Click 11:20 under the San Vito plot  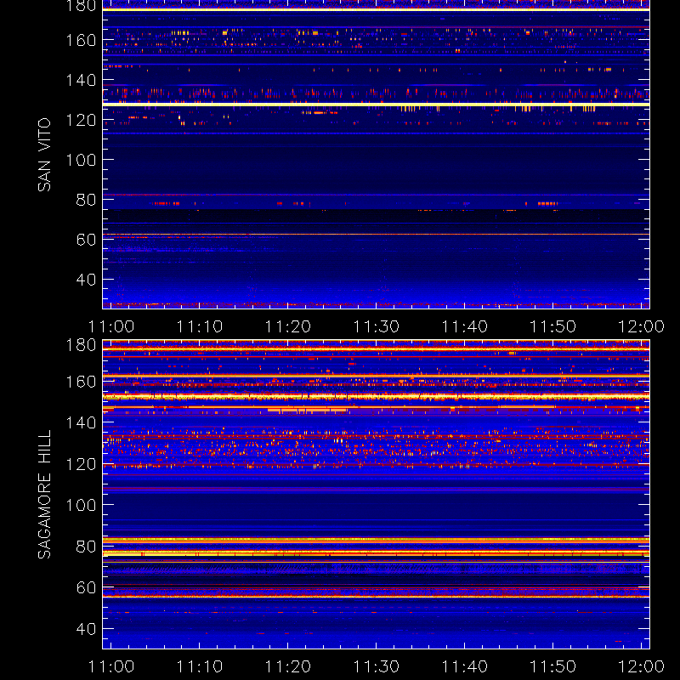pos(287,326)
